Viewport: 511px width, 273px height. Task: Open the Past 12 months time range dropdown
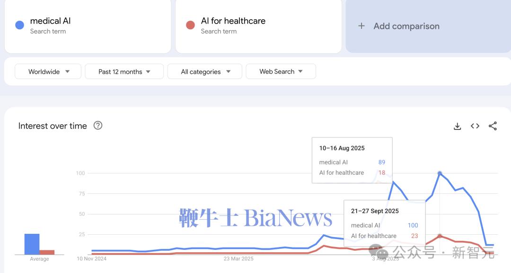click(x=124, y=72)
